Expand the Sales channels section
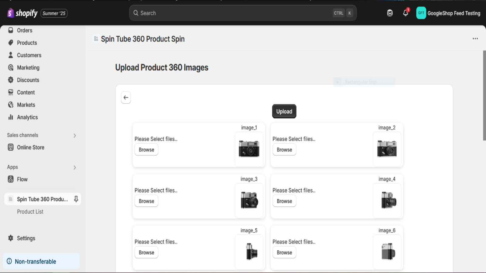This screenshot has width=486, height=273. 75,135
